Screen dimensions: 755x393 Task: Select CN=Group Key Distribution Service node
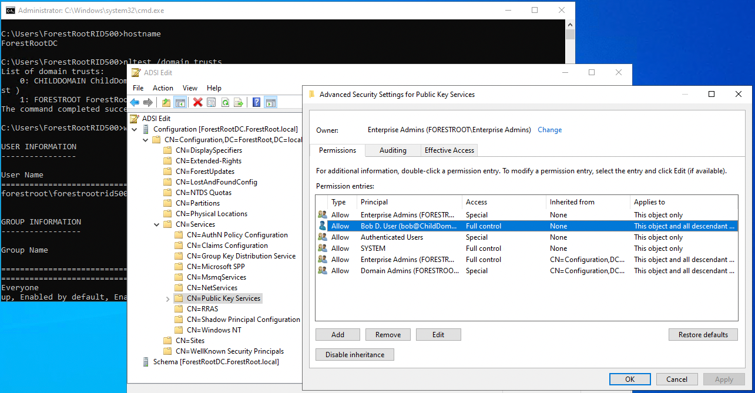241,256
